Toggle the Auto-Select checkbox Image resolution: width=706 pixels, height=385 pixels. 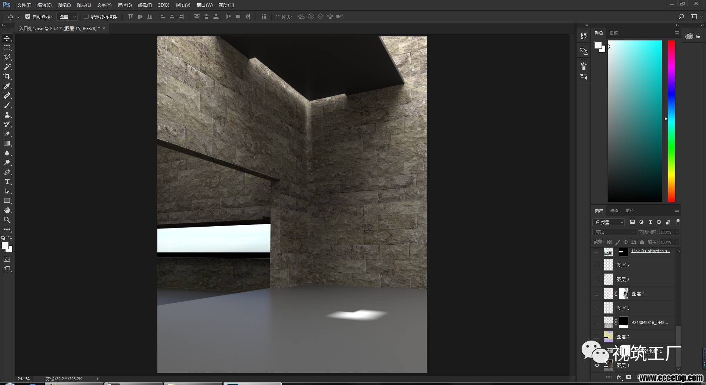point(28,17)
